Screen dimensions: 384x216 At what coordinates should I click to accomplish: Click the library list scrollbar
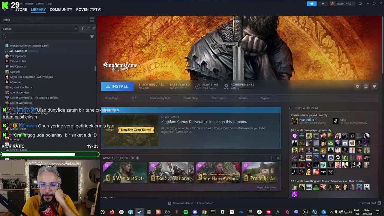point(95,69)
